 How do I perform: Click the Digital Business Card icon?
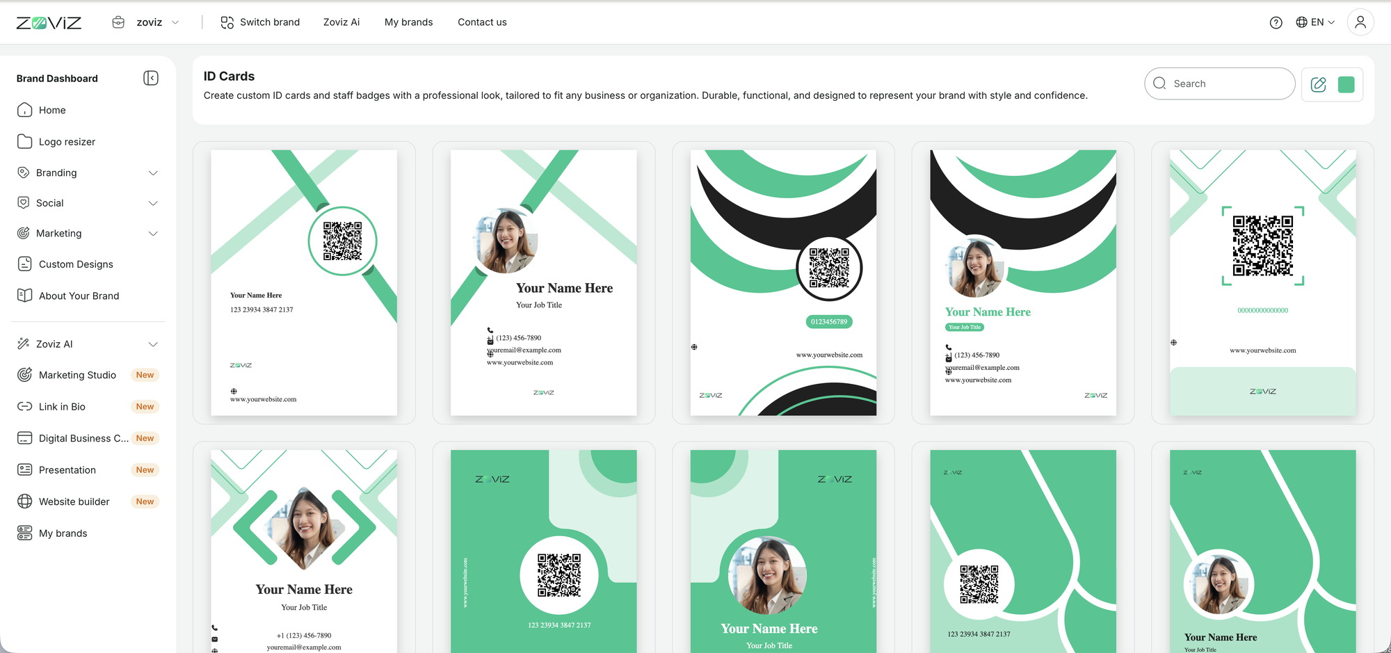pyautogui.click(x=24, y=438)
